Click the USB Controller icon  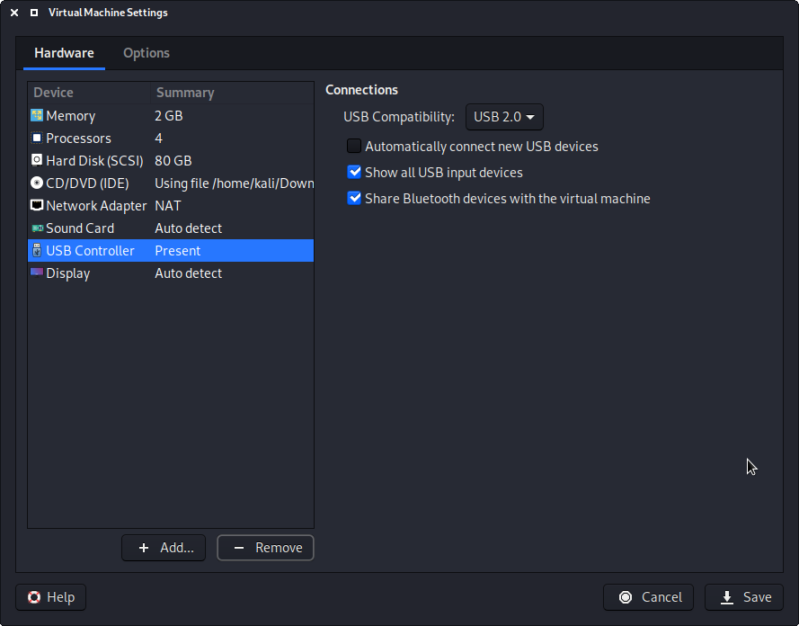point(37,251)
